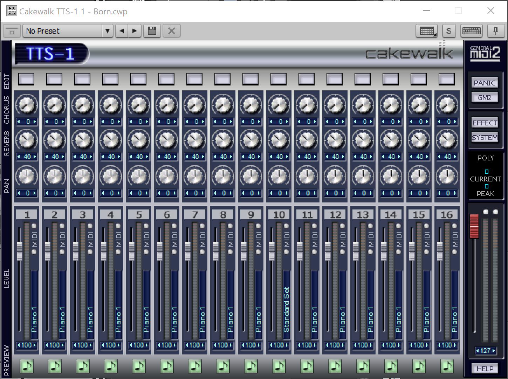This screenshot has height=379, width=508.
Task: Click the save preset floppy disk icon
Action: 152,31
